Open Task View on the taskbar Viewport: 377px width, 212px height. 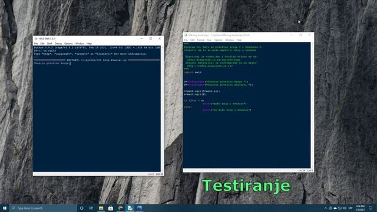(x=91, y=208)
